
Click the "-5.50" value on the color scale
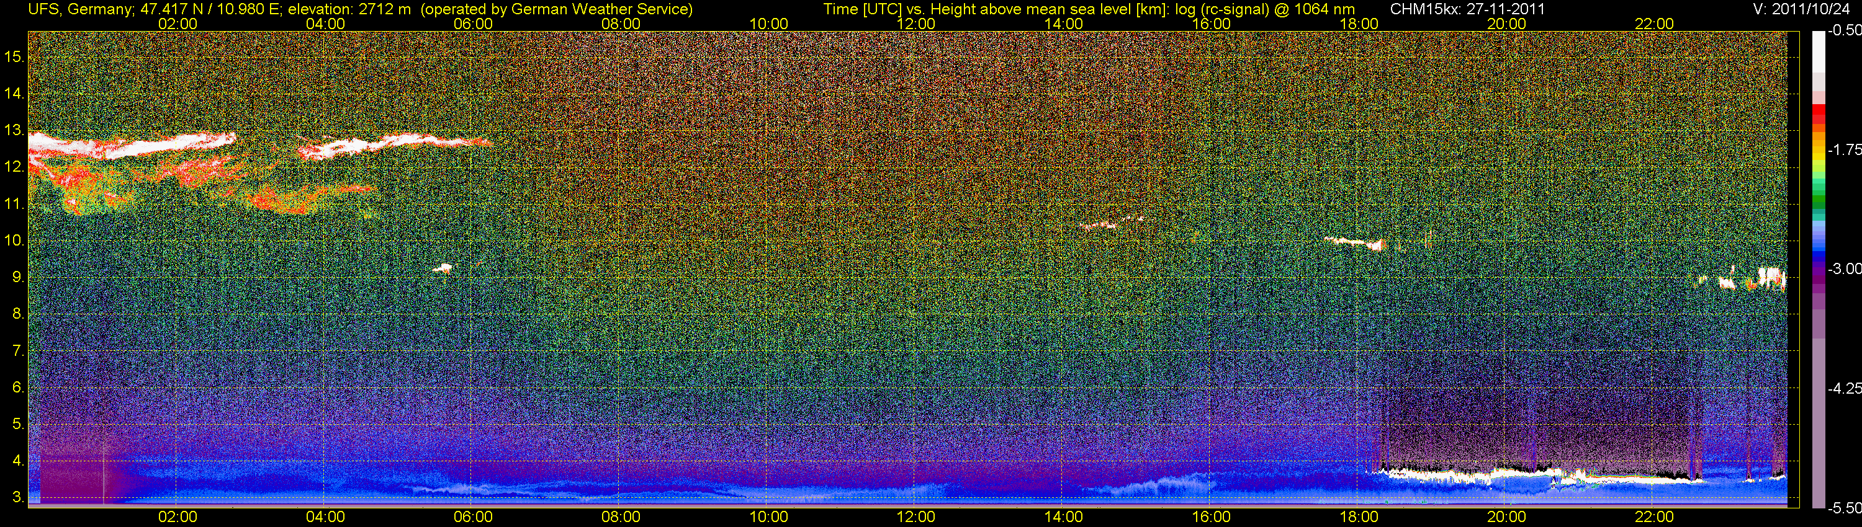pos(1844,508)
